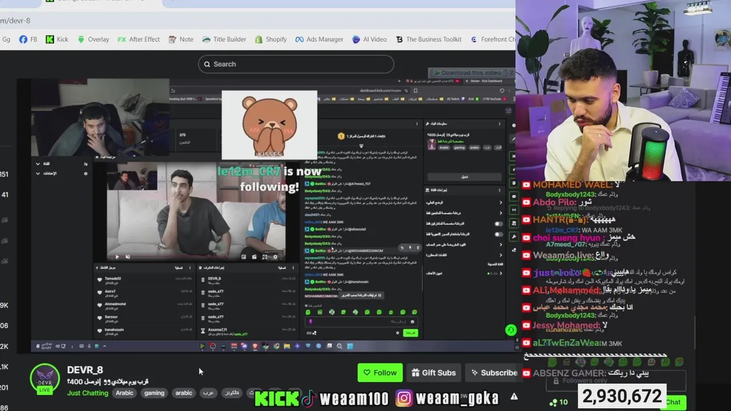Open the Ads Manager bookmark
Viewport: 731px width, 411px height.
319,39
